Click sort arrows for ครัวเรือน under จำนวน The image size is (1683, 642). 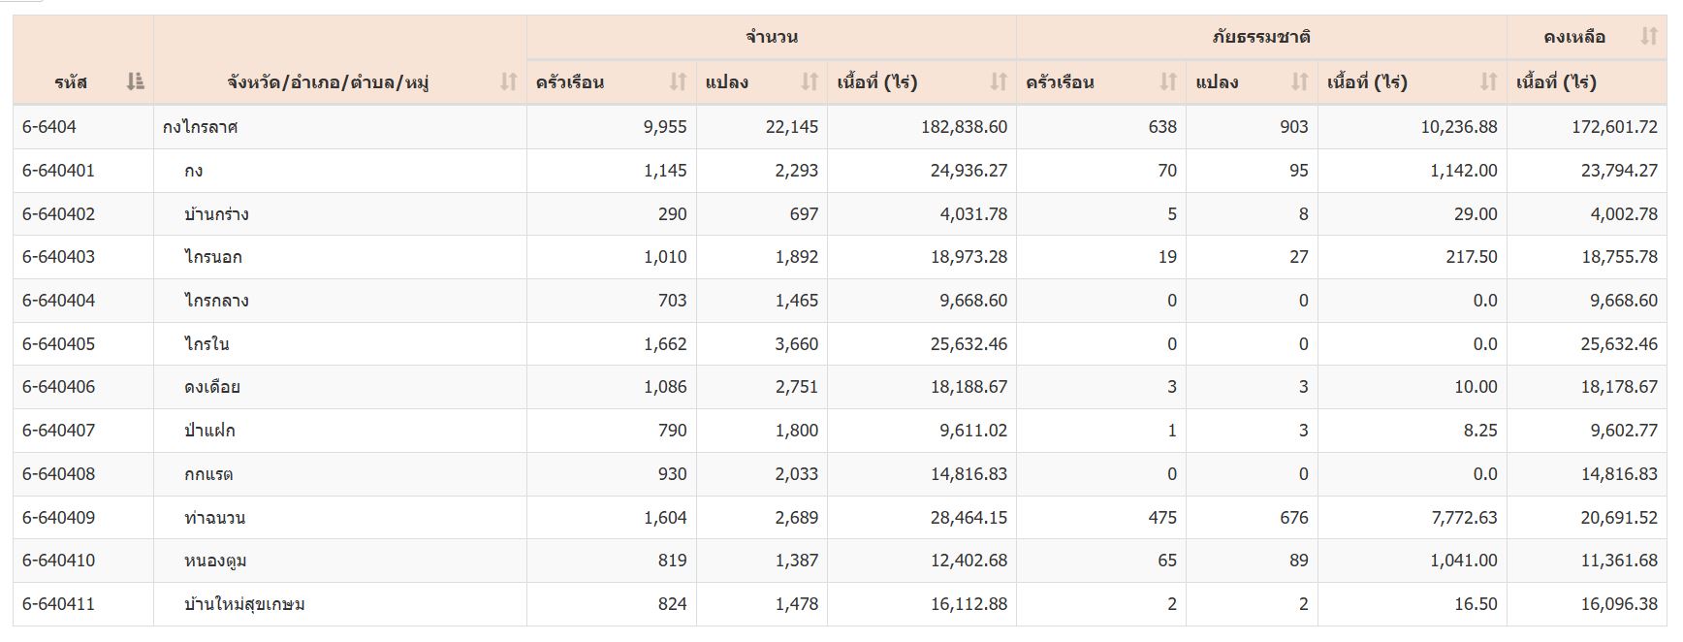pyautogui.click(x=678, y=82)
